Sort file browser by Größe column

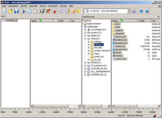pyautogui.click(x=144, y=21)
